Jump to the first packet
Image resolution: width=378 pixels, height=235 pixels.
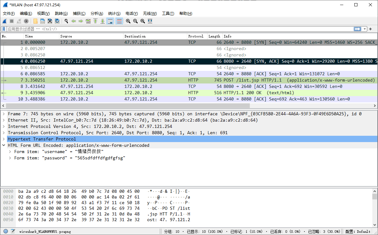pyautogui.click(x=95, y=21)
